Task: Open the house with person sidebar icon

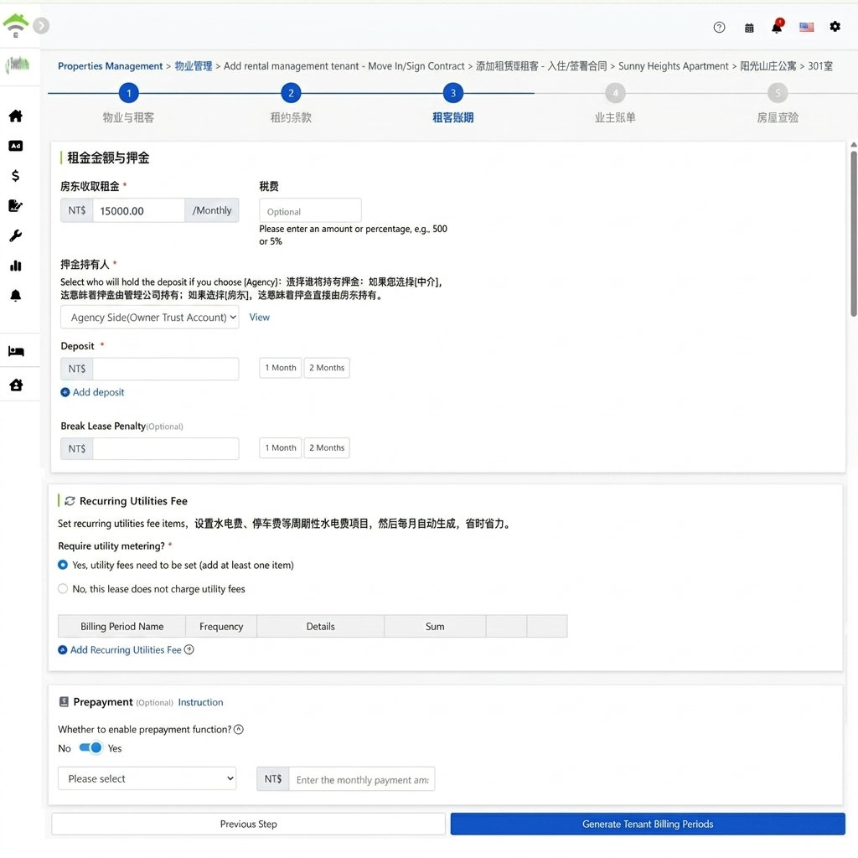Action: tap(16, 385)
